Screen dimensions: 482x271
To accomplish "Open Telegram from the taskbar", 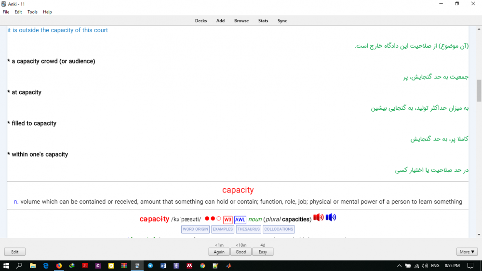I will tap(150, 265).
